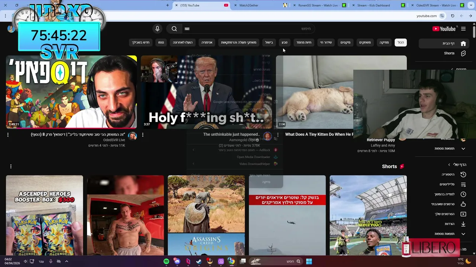Open Ascended Heroes Booster Box short
The width and height of the screenshot is (476, 267).
[44, 215]
